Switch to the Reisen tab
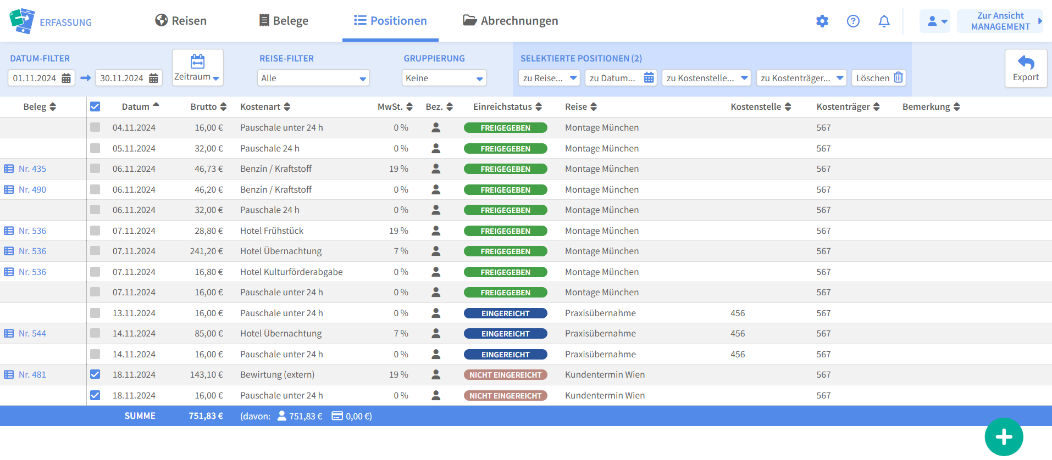This screenshot has height=460, width=1052. [181, 21]
